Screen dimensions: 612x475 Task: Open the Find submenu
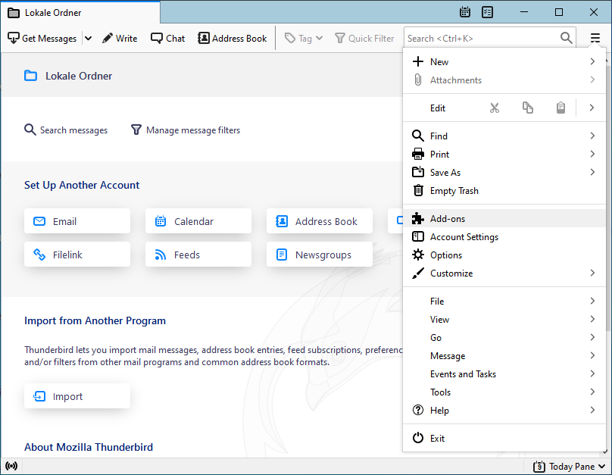pyautogui.click(x=504, y=136)
